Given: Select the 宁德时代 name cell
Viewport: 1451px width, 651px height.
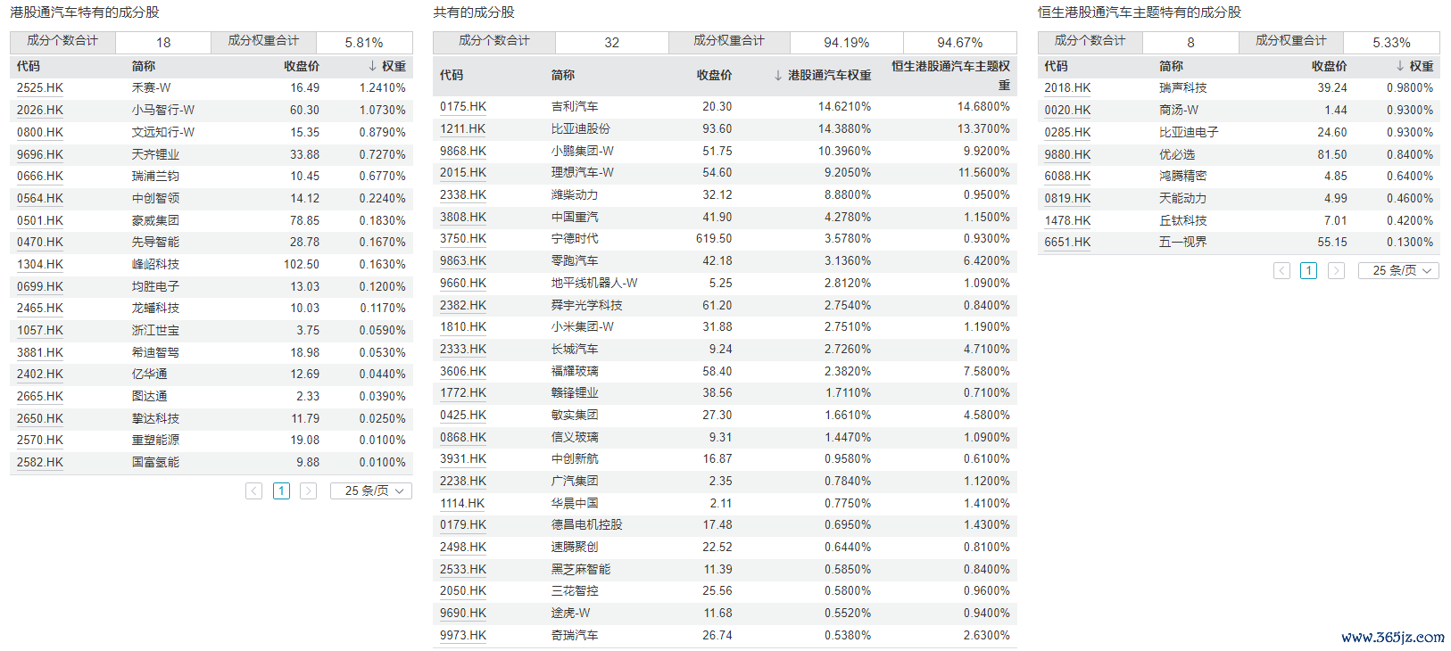Looking at the screenshot, I should (x=575, y=239).
